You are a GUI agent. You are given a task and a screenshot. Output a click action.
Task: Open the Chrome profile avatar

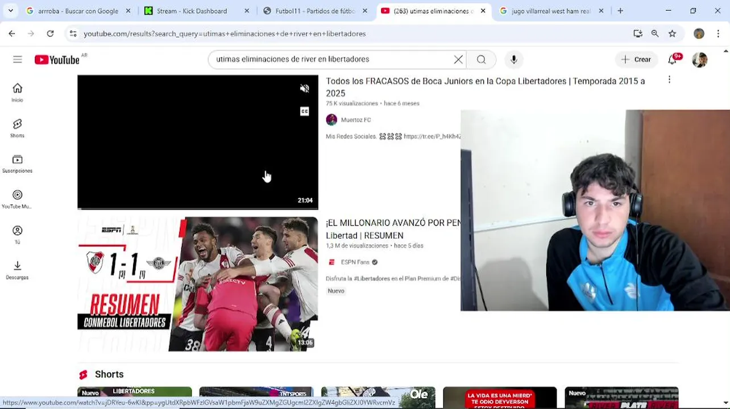(x=699, y=34)
